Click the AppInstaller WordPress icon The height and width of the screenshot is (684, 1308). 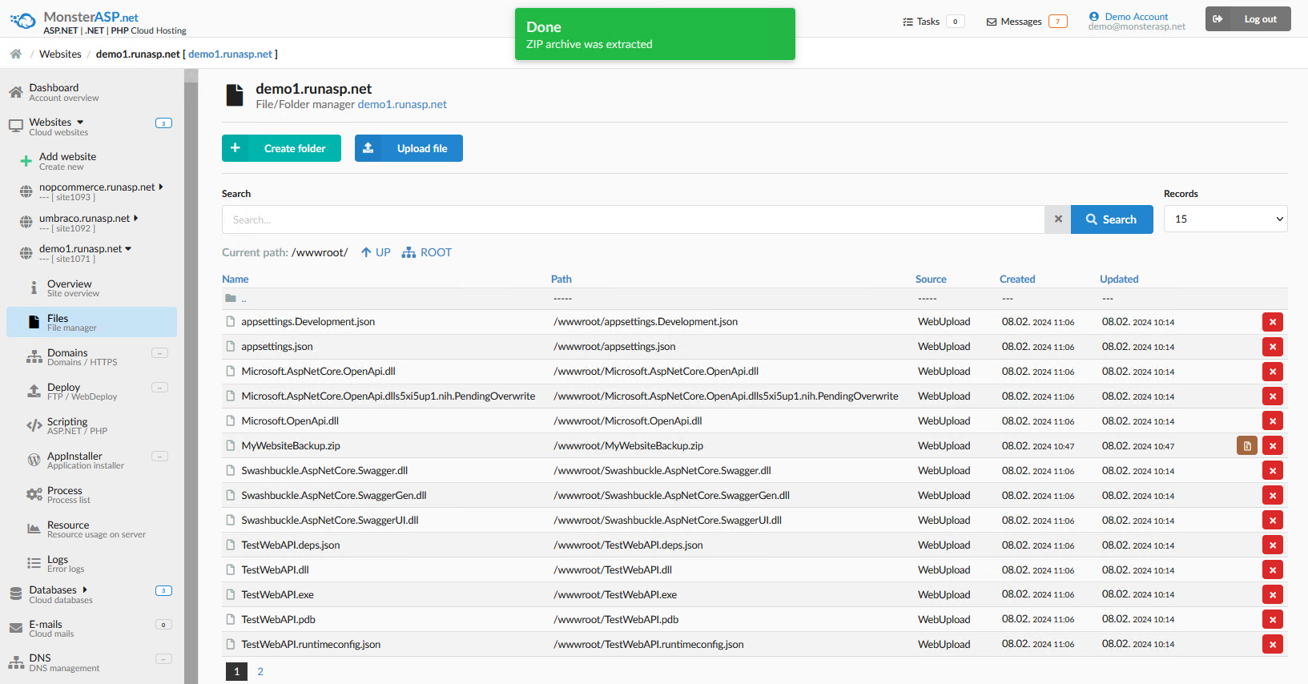(x=34, y=460)
